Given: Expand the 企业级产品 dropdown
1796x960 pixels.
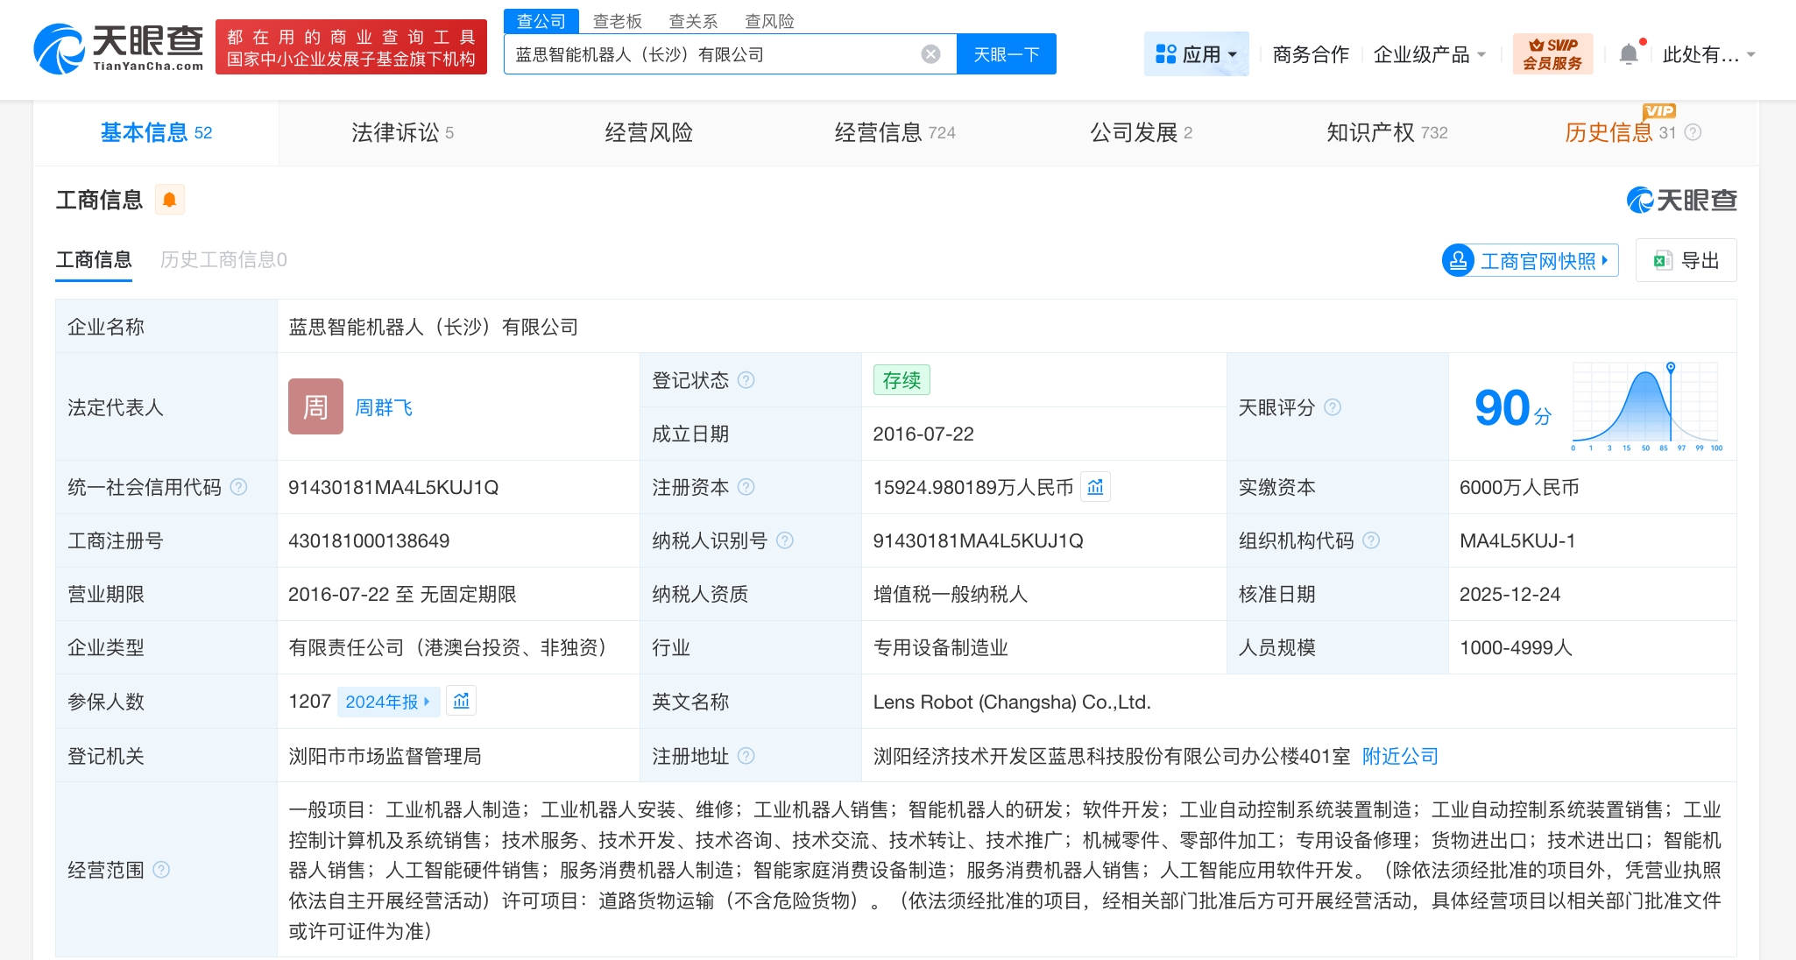Looking at the screenshot, I should coord(1429,54).
